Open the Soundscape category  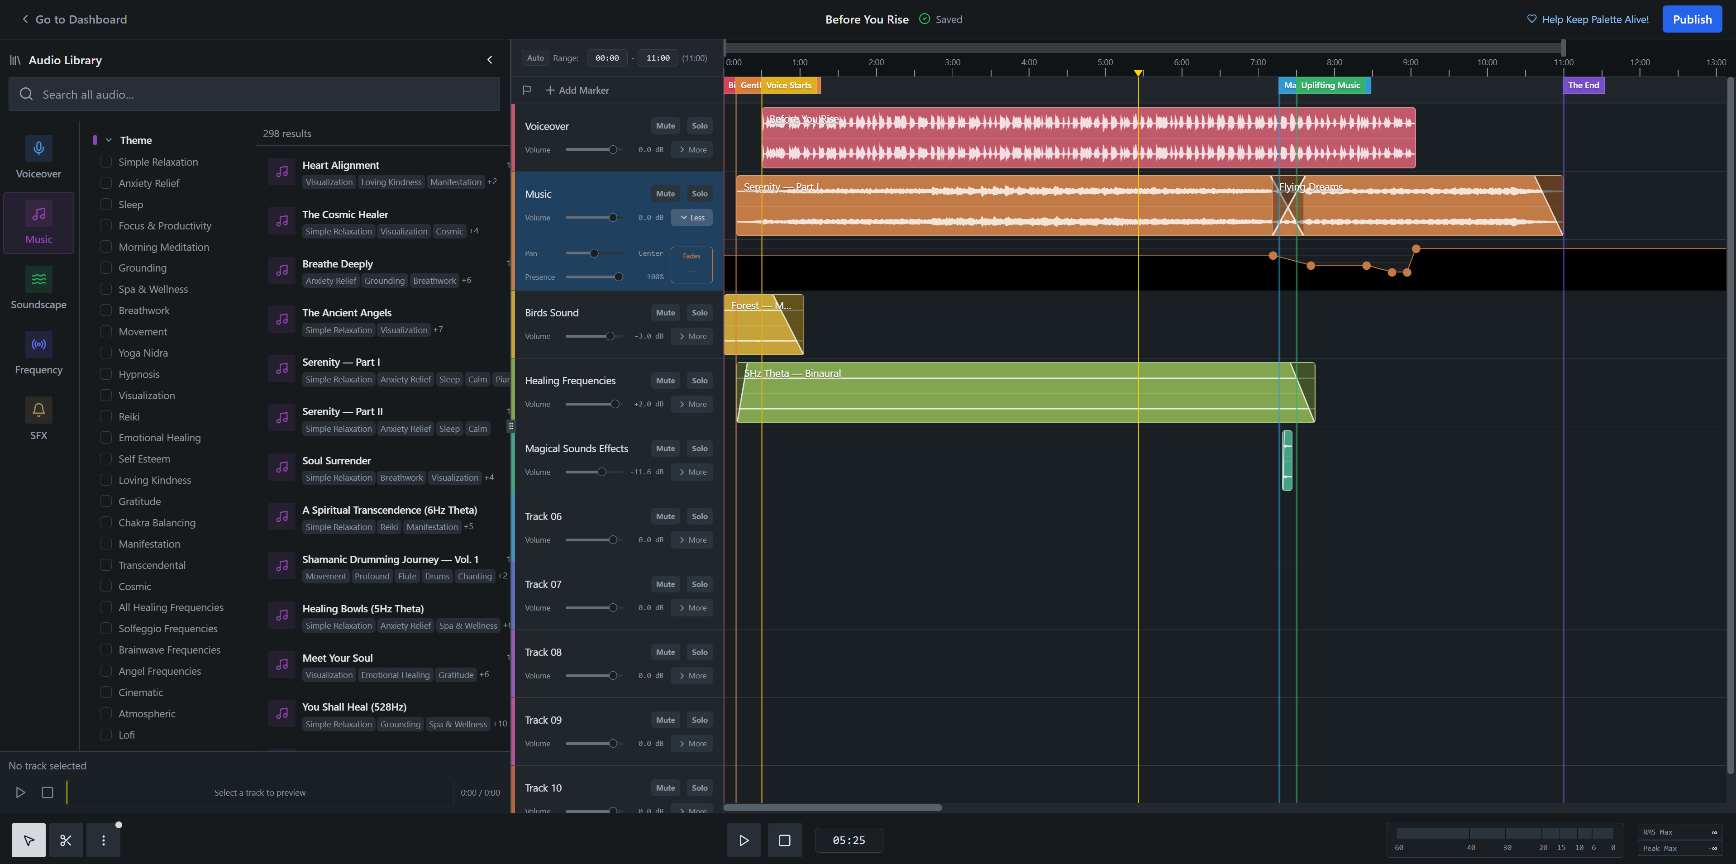38,288
